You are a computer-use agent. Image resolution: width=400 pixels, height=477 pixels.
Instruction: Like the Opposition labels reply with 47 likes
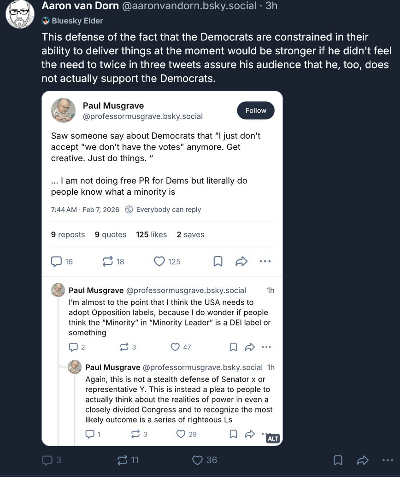(x=176, y=347)
